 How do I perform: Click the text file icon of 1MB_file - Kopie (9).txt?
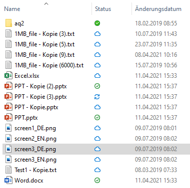(x=8, y=55)
